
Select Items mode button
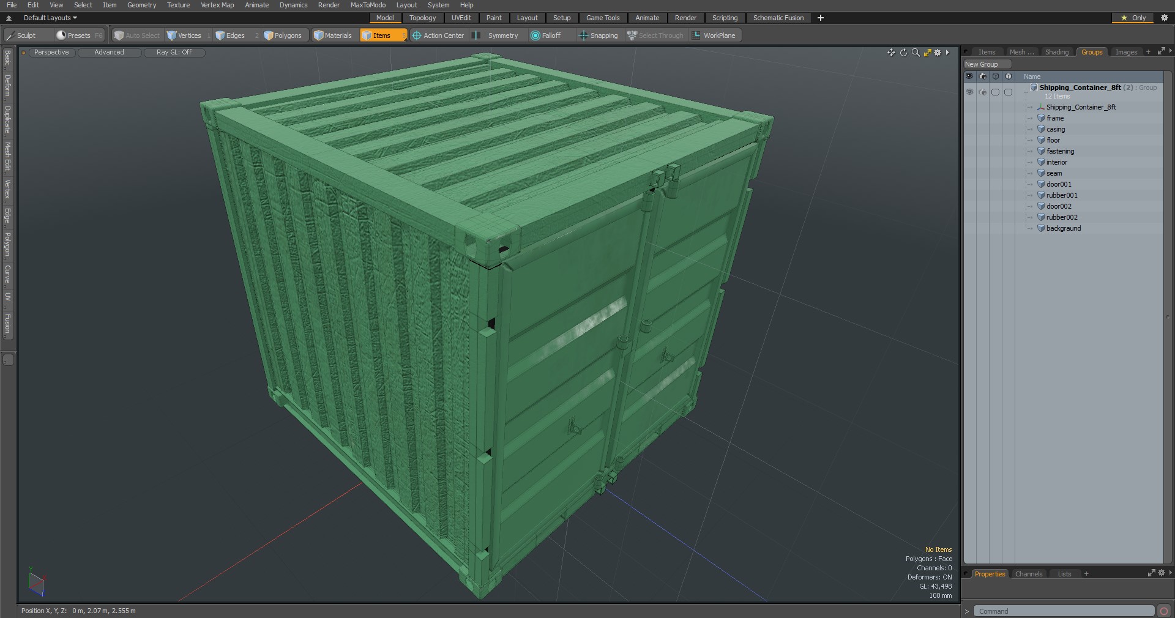point(382,35)
